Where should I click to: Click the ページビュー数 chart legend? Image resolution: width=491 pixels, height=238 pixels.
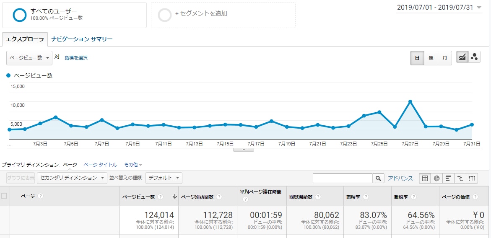(x=29, y=75)
